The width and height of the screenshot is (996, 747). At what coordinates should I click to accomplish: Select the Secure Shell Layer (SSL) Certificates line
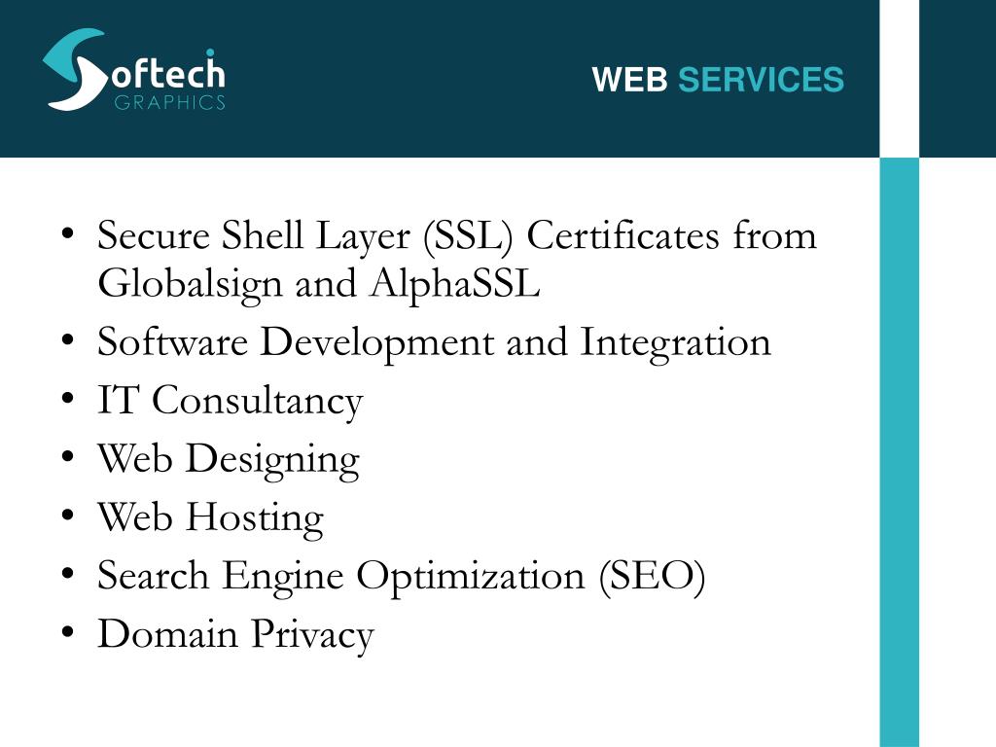(x=457, y=237)
